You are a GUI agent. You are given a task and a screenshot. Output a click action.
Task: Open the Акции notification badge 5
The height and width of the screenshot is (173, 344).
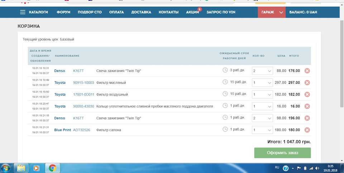click(200, 9)
